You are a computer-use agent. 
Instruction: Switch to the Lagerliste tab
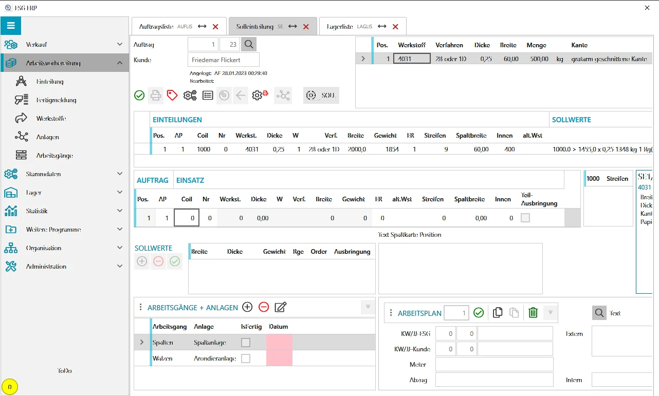[363, 27]
